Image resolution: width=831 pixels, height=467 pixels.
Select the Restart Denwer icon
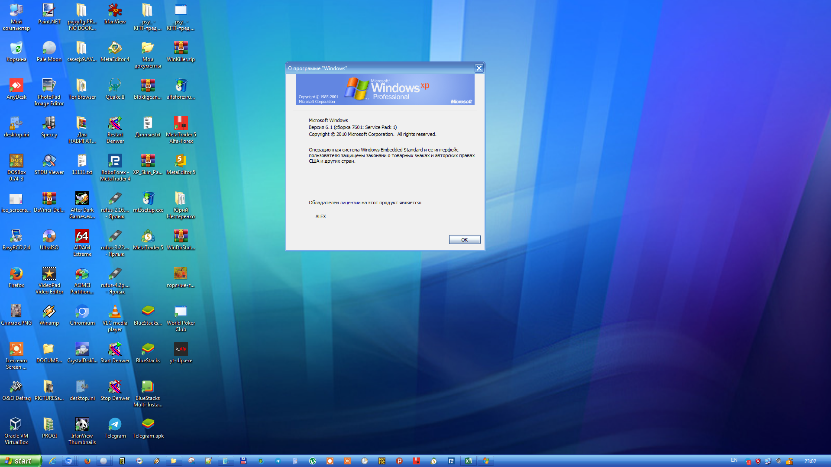115,130
